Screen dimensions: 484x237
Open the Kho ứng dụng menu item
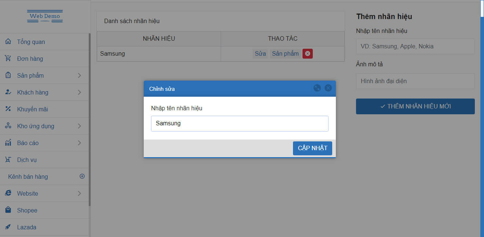coord(36,126)
